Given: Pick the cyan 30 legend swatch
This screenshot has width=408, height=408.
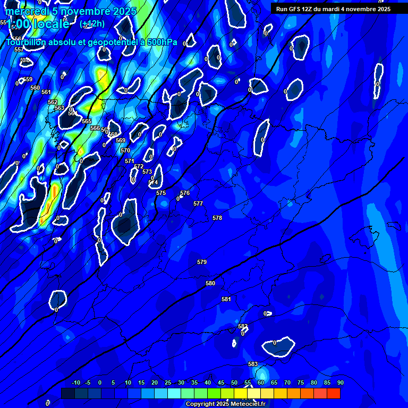Looking at the screenshot, I should pyautogui.click(x=174, y=394).
